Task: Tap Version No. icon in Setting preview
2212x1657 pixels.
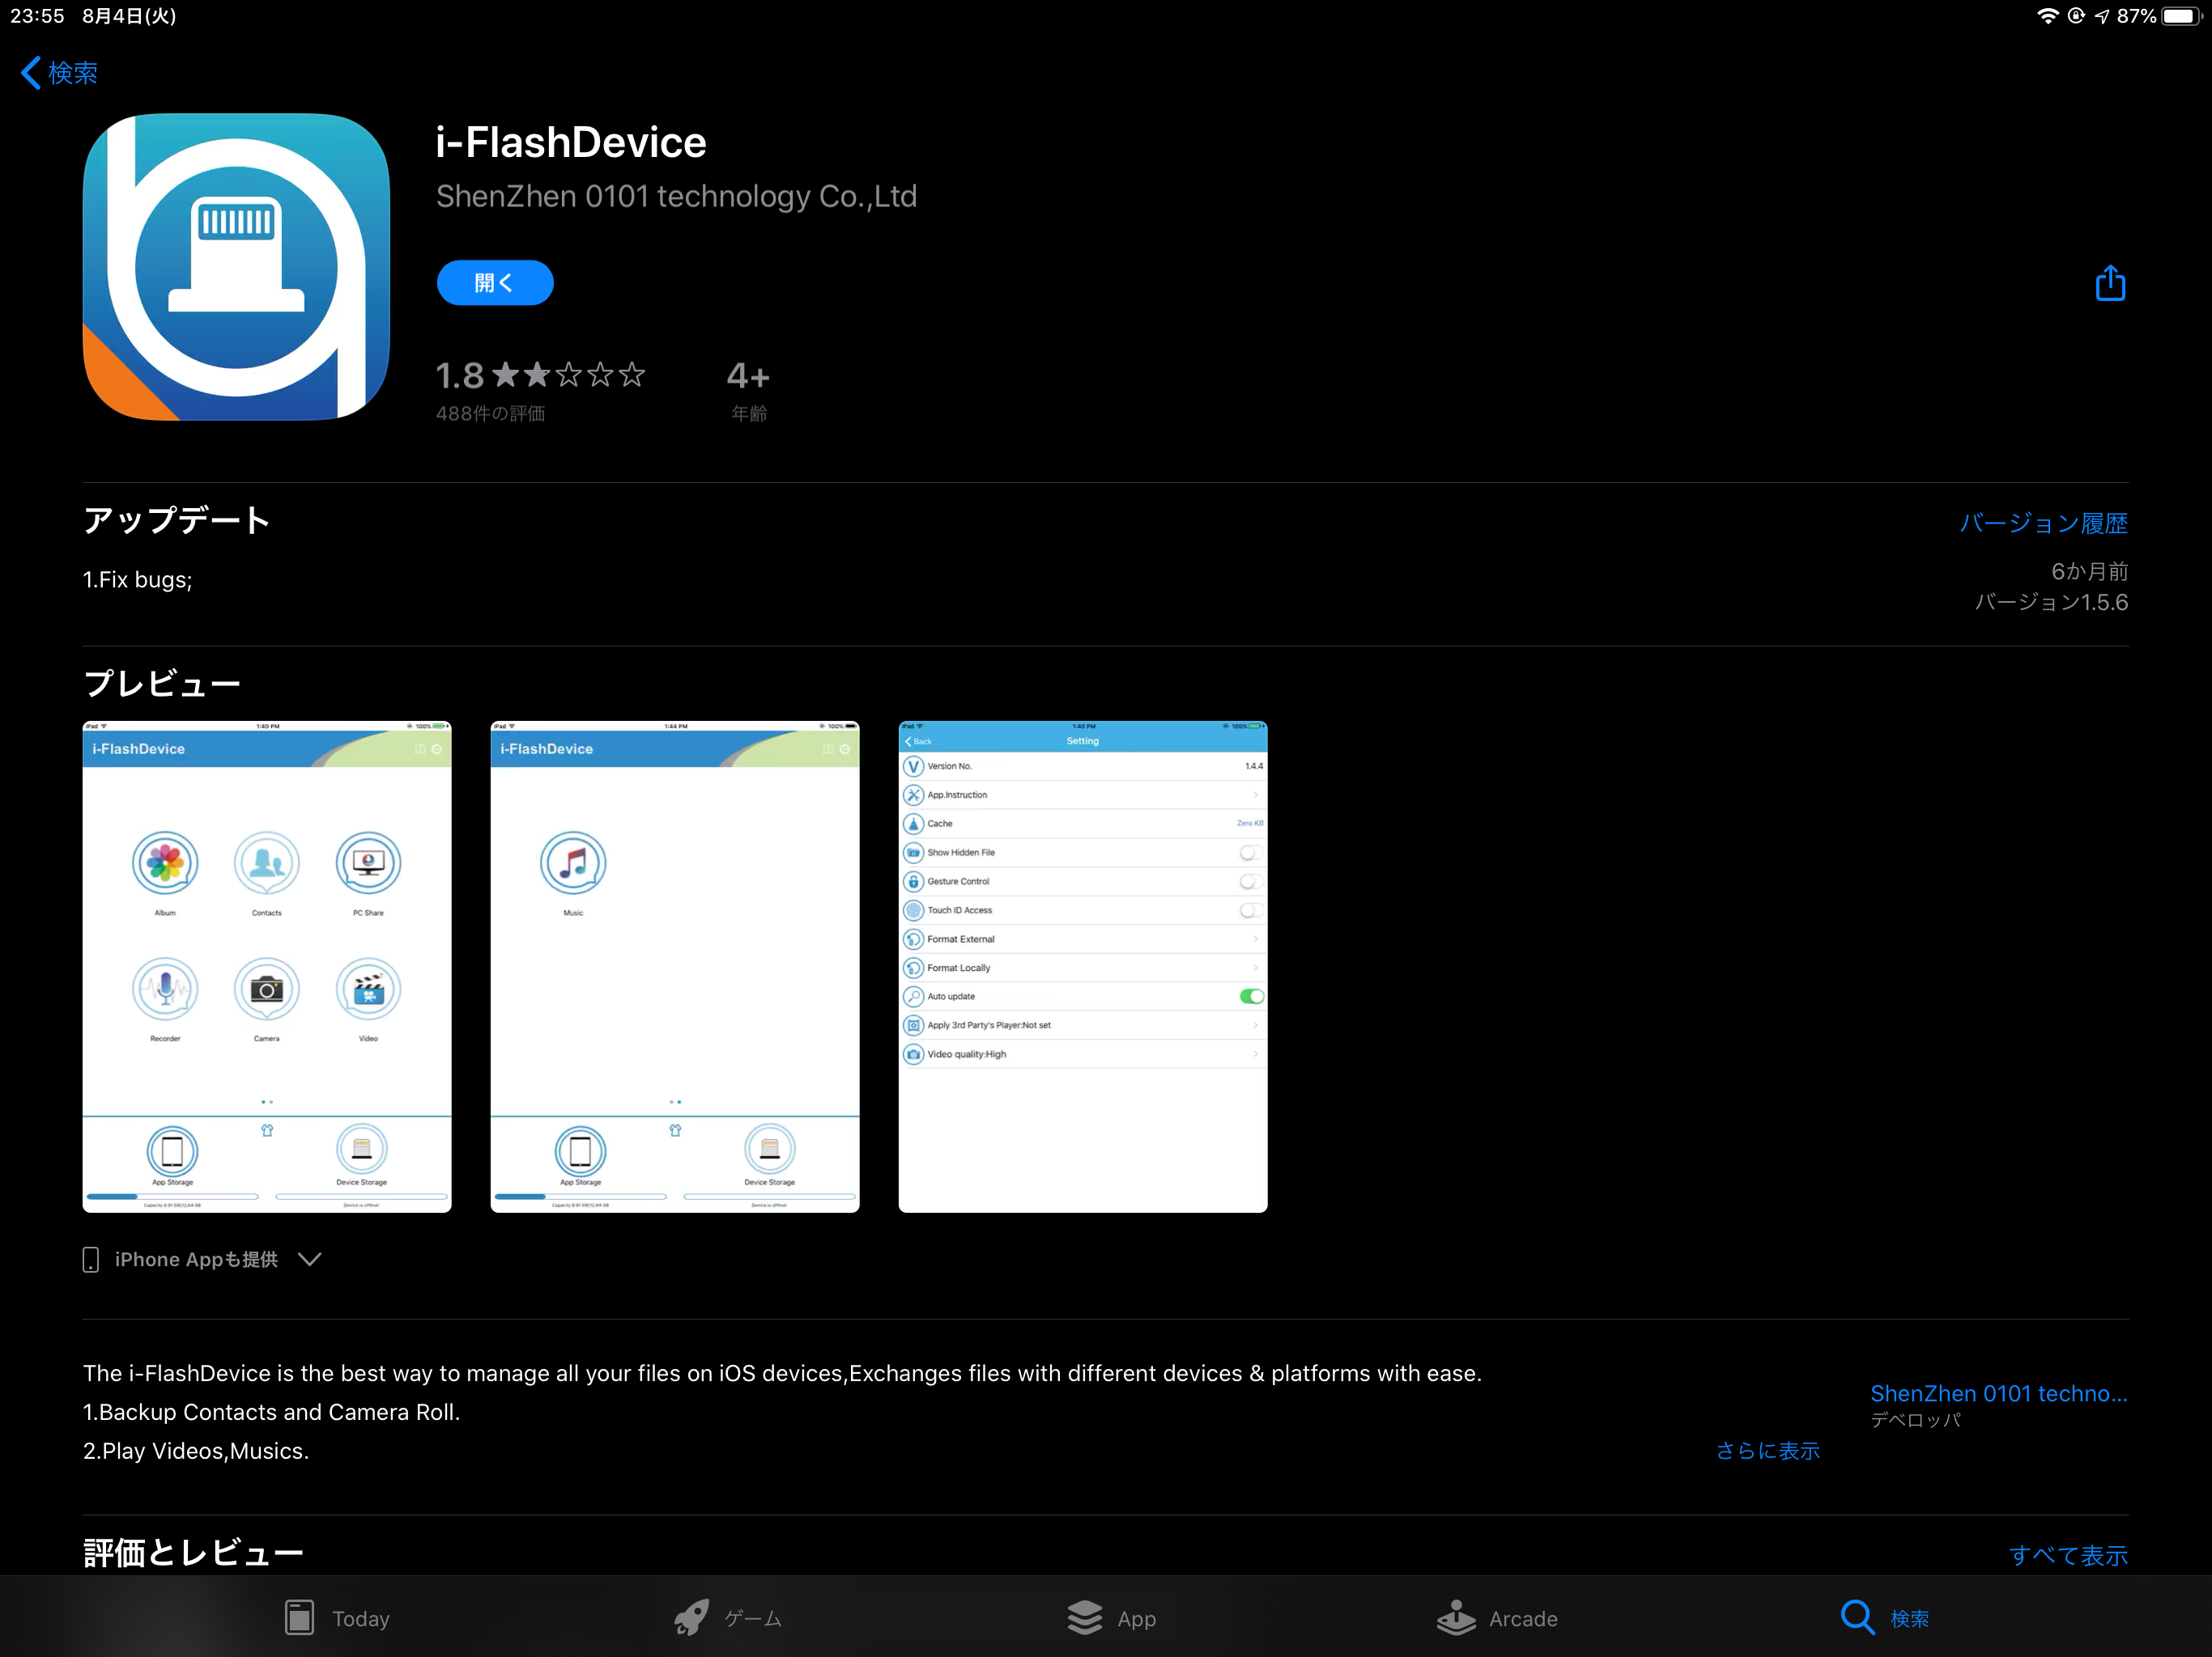Action: 913,766
